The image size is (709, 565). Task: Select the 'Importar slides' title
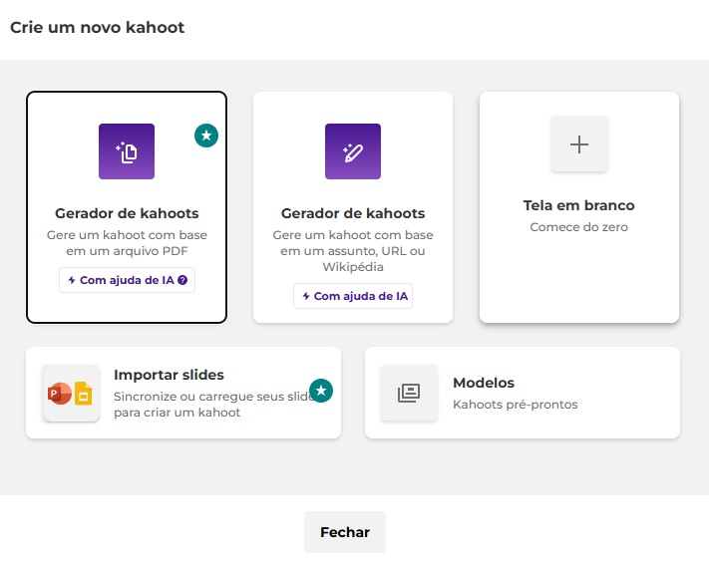pyautogui.click(x=169, y=375)
